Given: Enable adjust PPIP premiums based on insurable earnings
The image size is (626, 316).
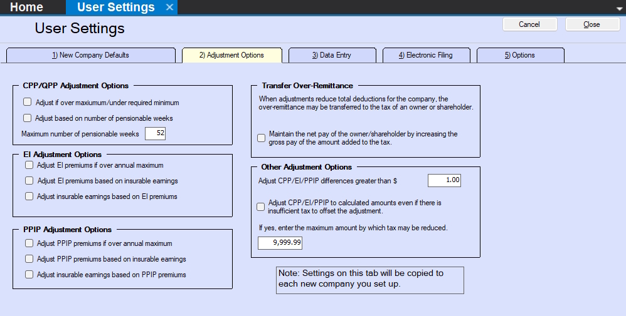Looking at the screenshot, I should (x=29, y=259).
